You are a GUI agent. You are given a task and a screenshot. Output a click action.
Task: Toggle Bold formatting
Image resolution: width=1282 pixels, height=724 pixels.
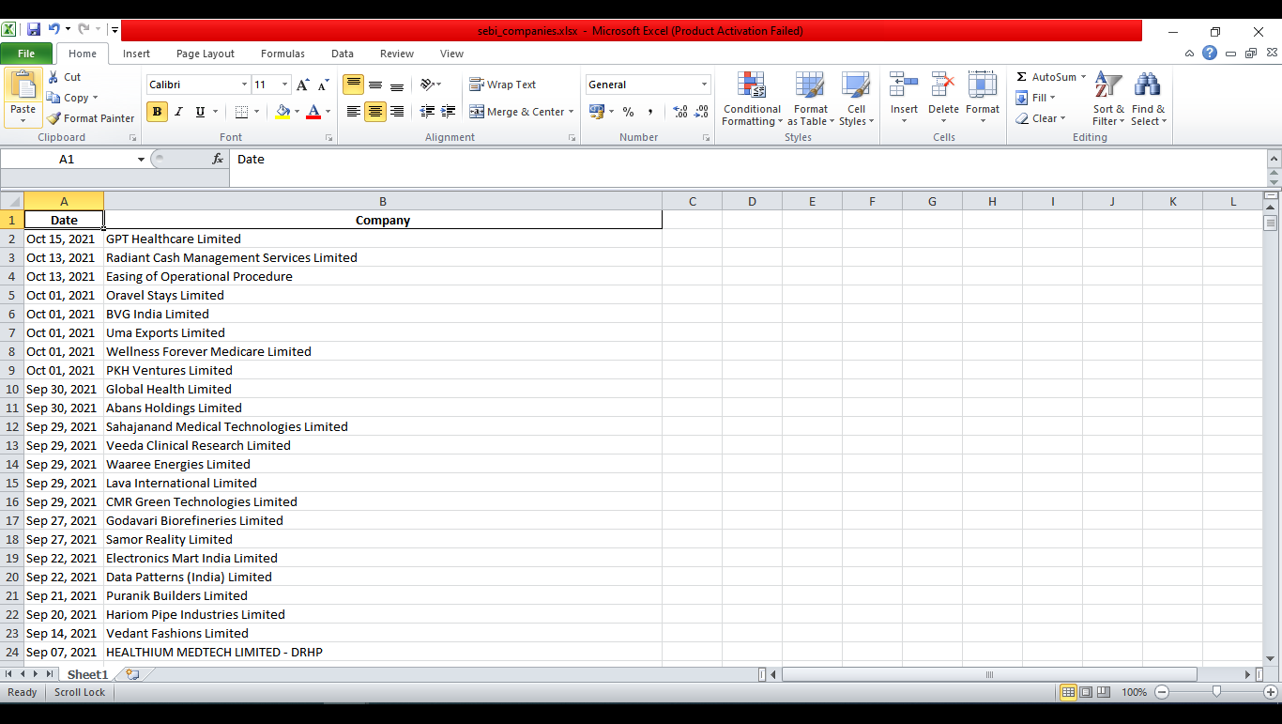pos(157,112)
